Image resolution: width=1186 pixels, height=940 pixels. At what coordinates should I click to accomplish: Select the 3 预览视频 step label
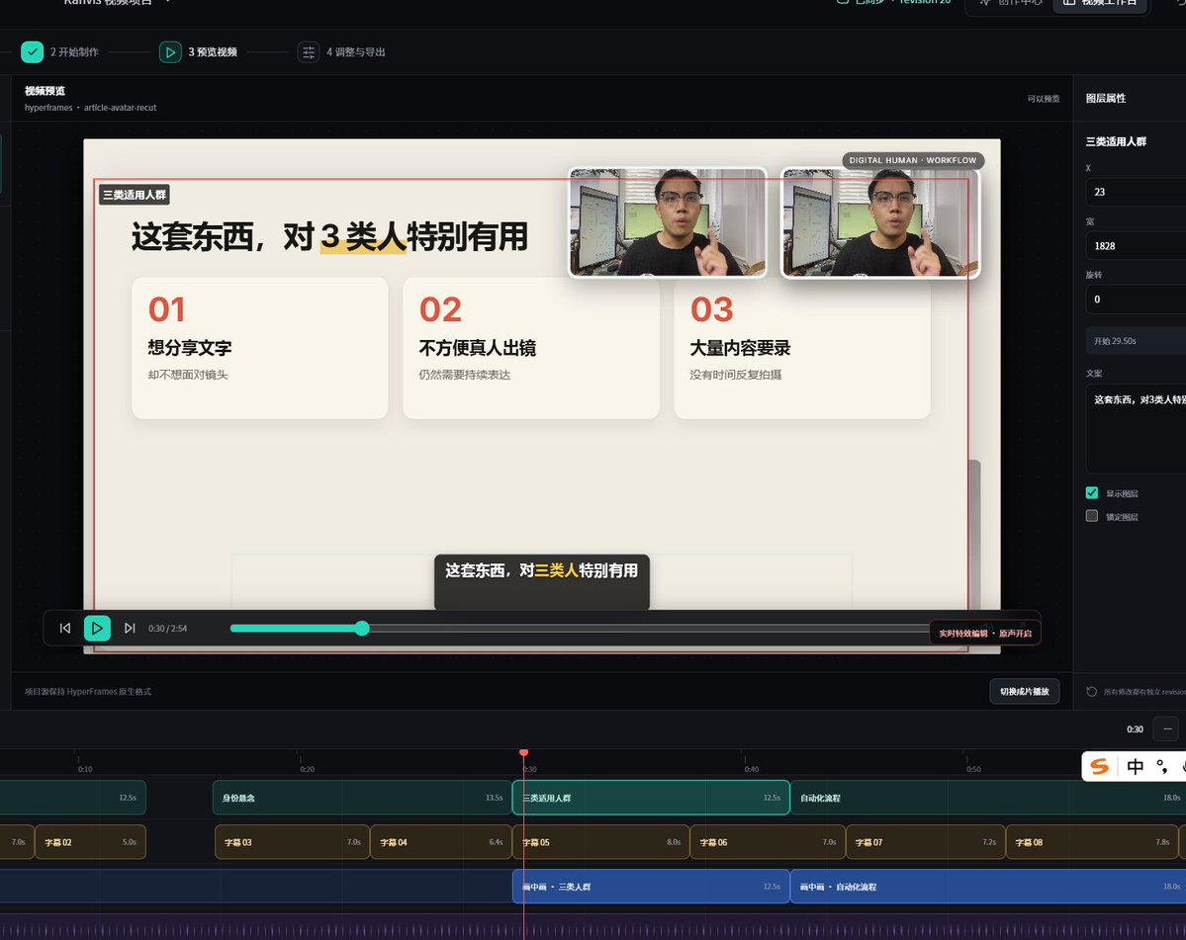click(213, 52)
